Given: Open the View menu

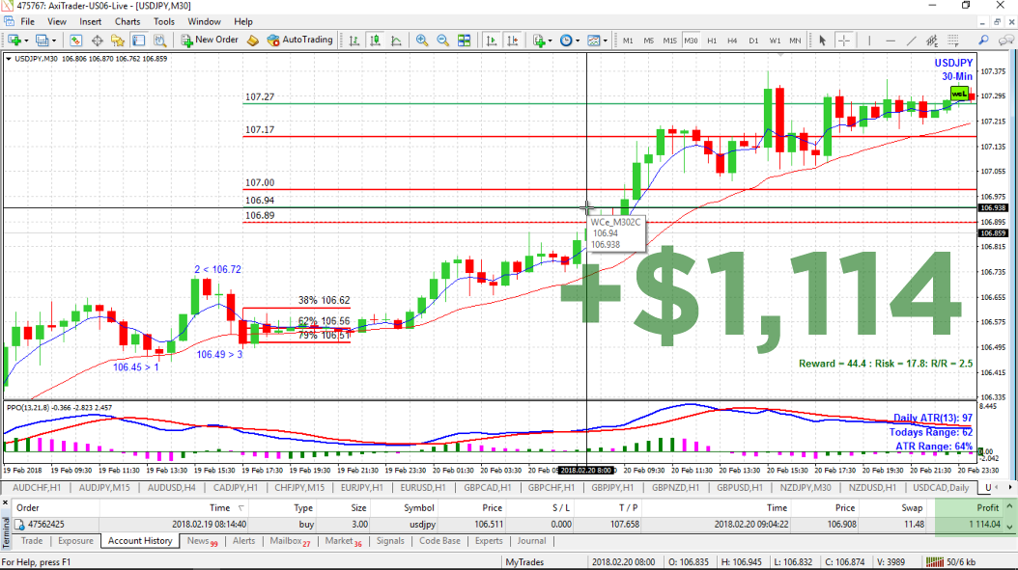Looking at the screenshot, I should (x=56, y=21).
